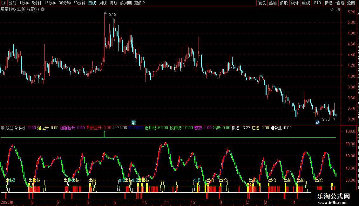The image size is (359, 206).
Task: Click the 多股 multi-stock button
Action: pyautogui.click(x=284, y=3)
